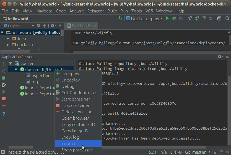Click the VCS commit changes icon
The image size is (231, 155).
(x=197, y=19)
